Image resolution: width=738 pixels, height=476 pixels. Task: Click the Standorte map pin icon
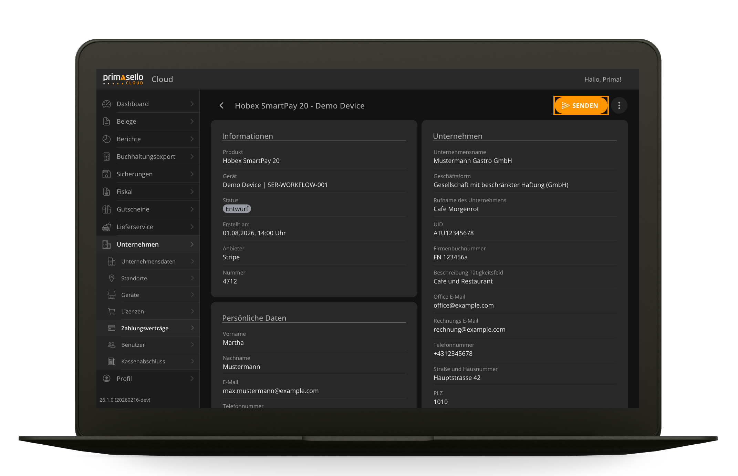coord(112,278)
